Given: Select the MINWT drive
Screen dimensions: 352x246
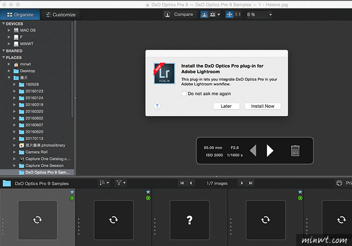Looking at the screenshot, I should (x=27, y=44).
